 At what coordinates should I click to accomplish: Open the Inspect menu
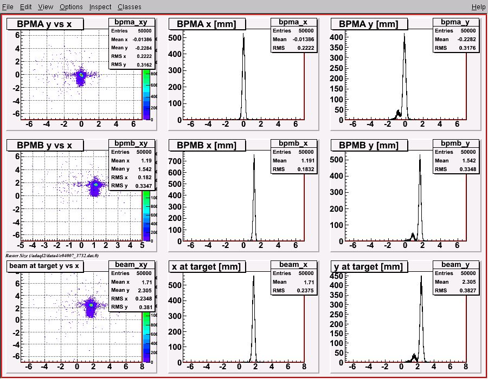tap(100, 6)
